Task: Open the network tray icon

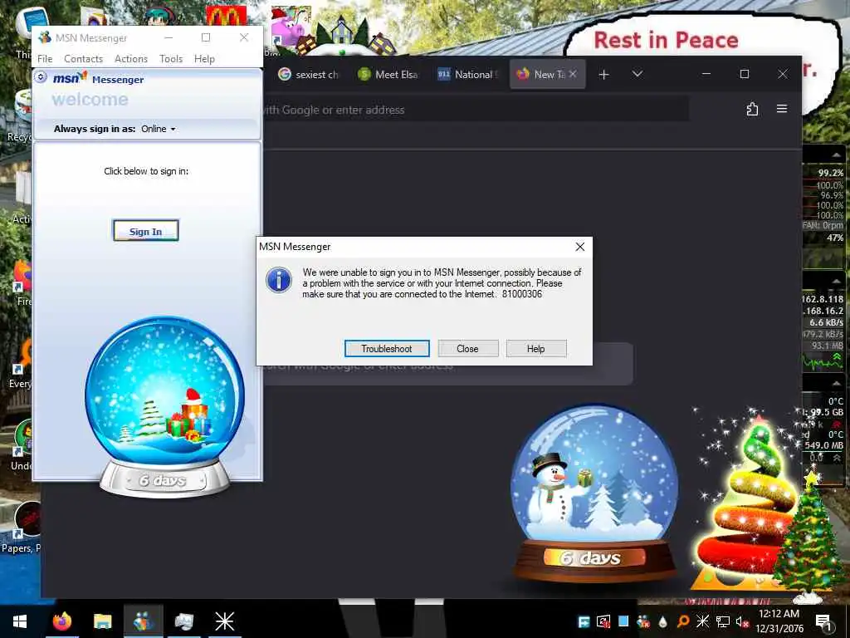Action: click(x=722, y=621)
